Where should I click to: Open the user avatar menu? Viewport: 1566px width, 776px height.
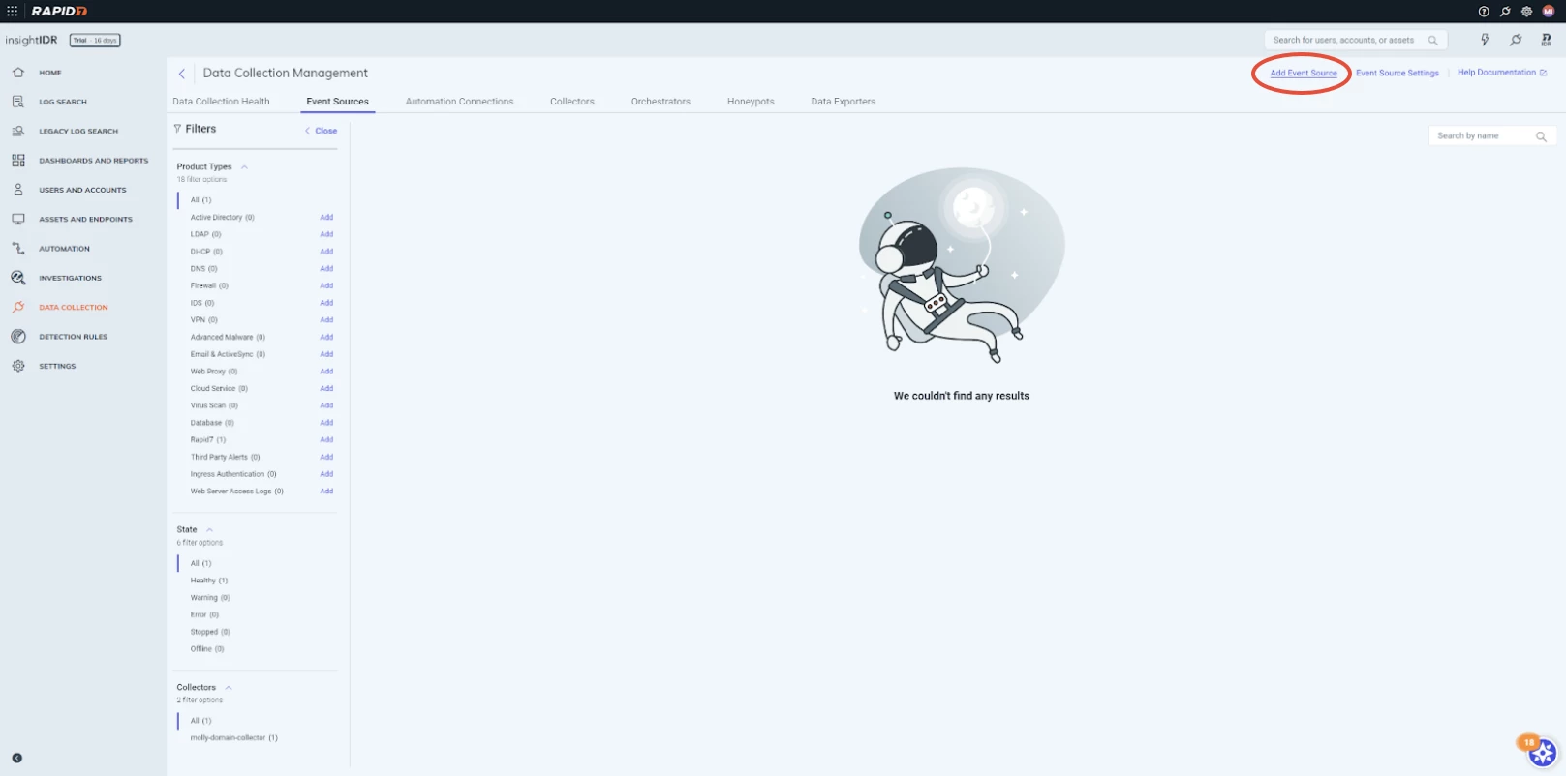pos(1548,12)
